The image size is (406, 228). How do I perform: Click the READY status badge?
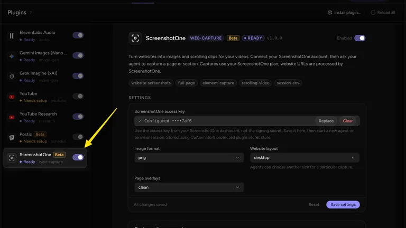pyautogui.click(x=253, y=38)
